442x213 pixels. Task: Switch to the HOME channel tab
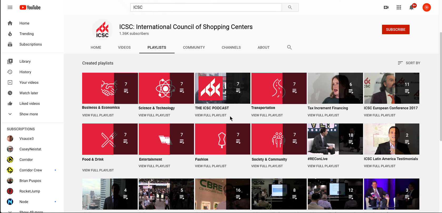click(96, 47)
